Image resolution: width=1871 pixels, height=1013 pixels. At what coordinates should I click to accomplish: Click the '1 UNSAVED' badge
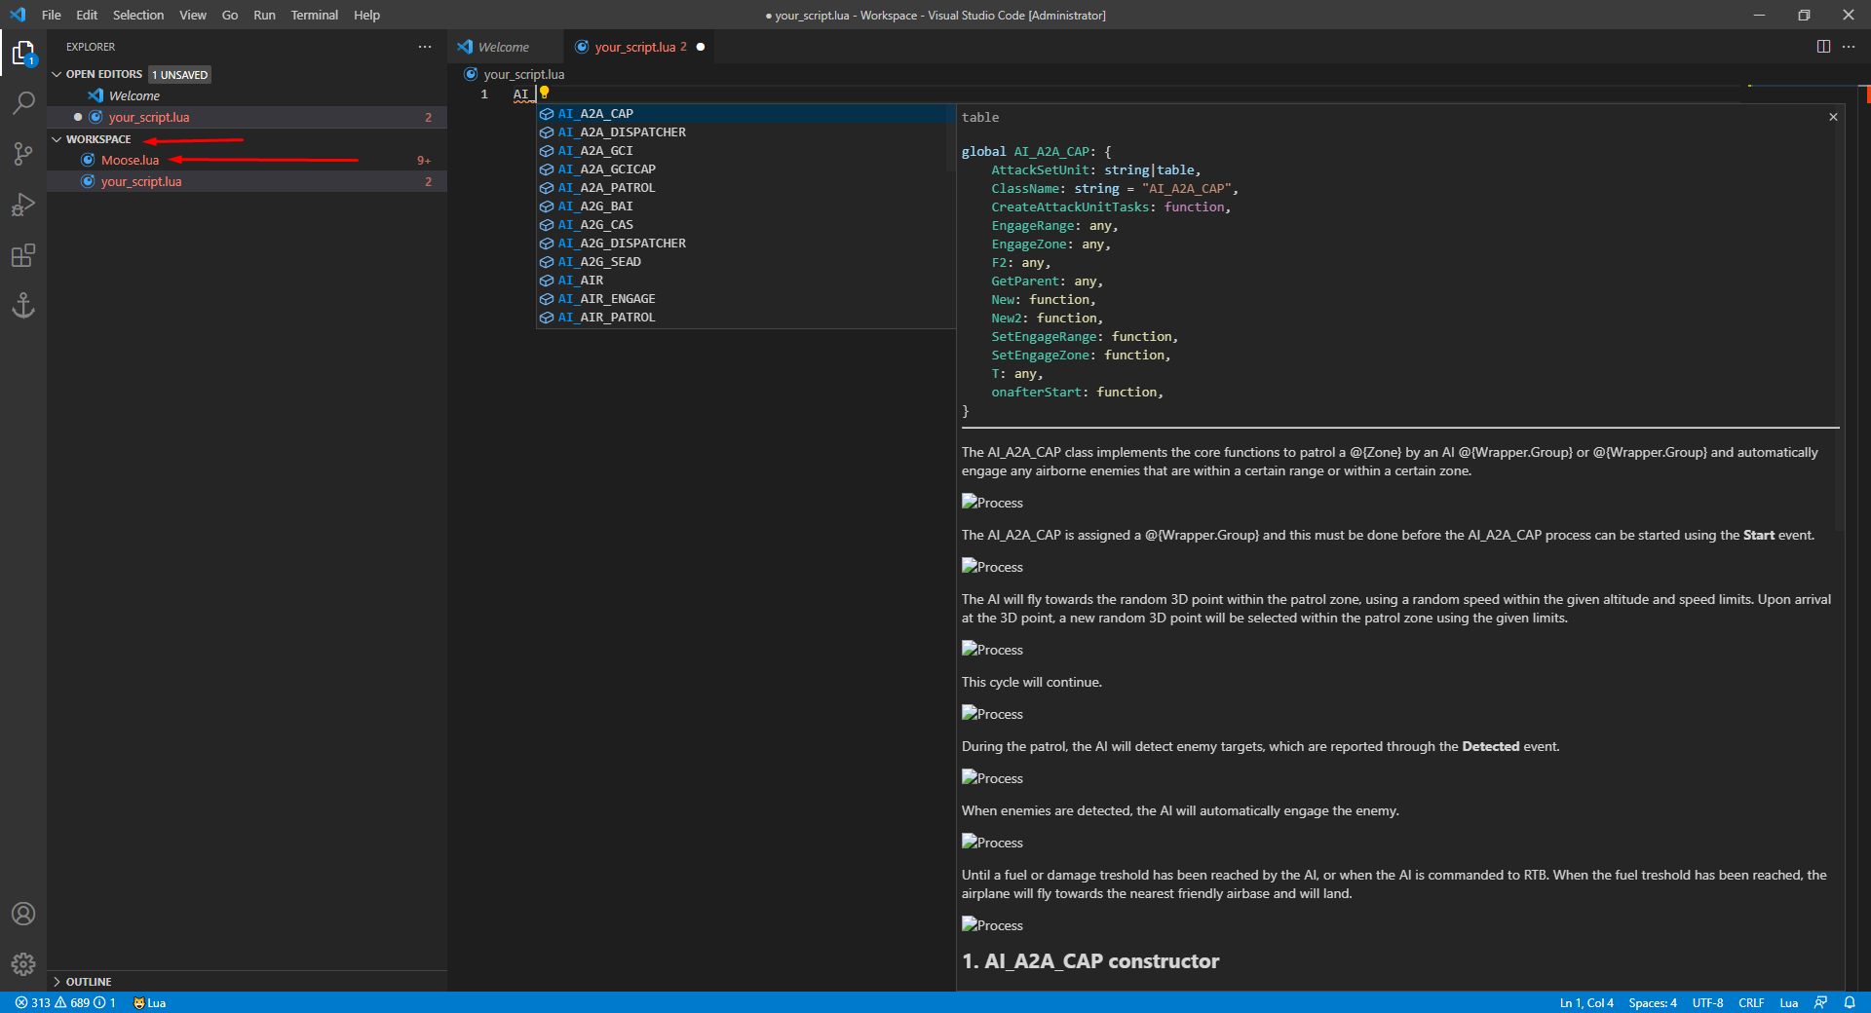(x=180, y=75)
